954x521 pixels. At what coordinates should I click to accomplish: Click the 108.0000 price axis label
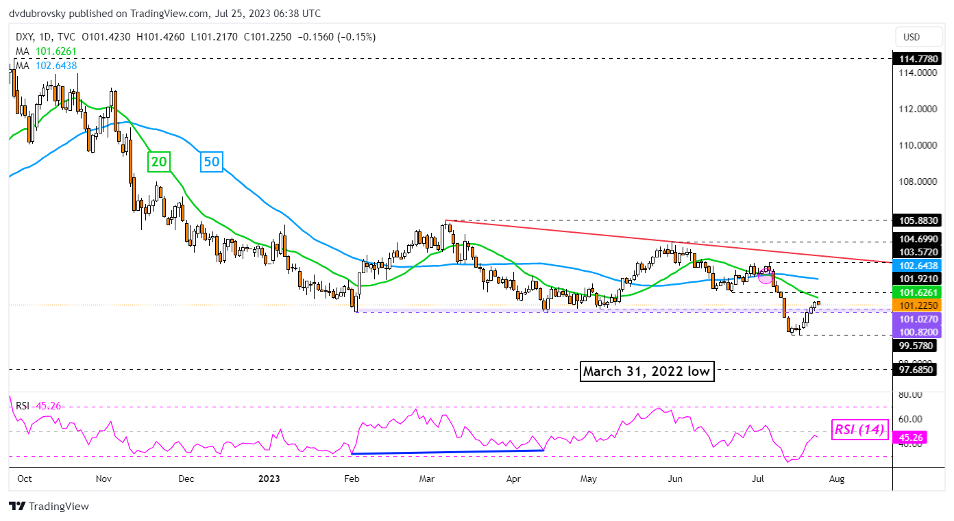(x=919, y=182)
